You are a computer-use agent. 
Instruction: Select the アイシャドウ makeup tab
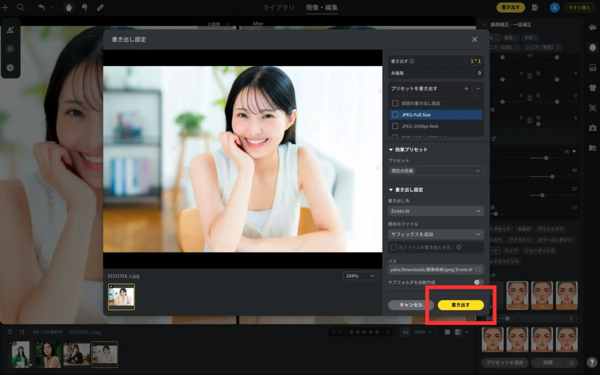tap(550, 229)
